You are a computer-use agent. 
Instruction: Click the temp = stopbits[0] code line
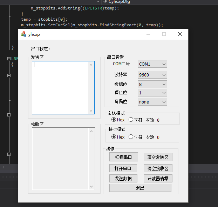tap(44, 19)
